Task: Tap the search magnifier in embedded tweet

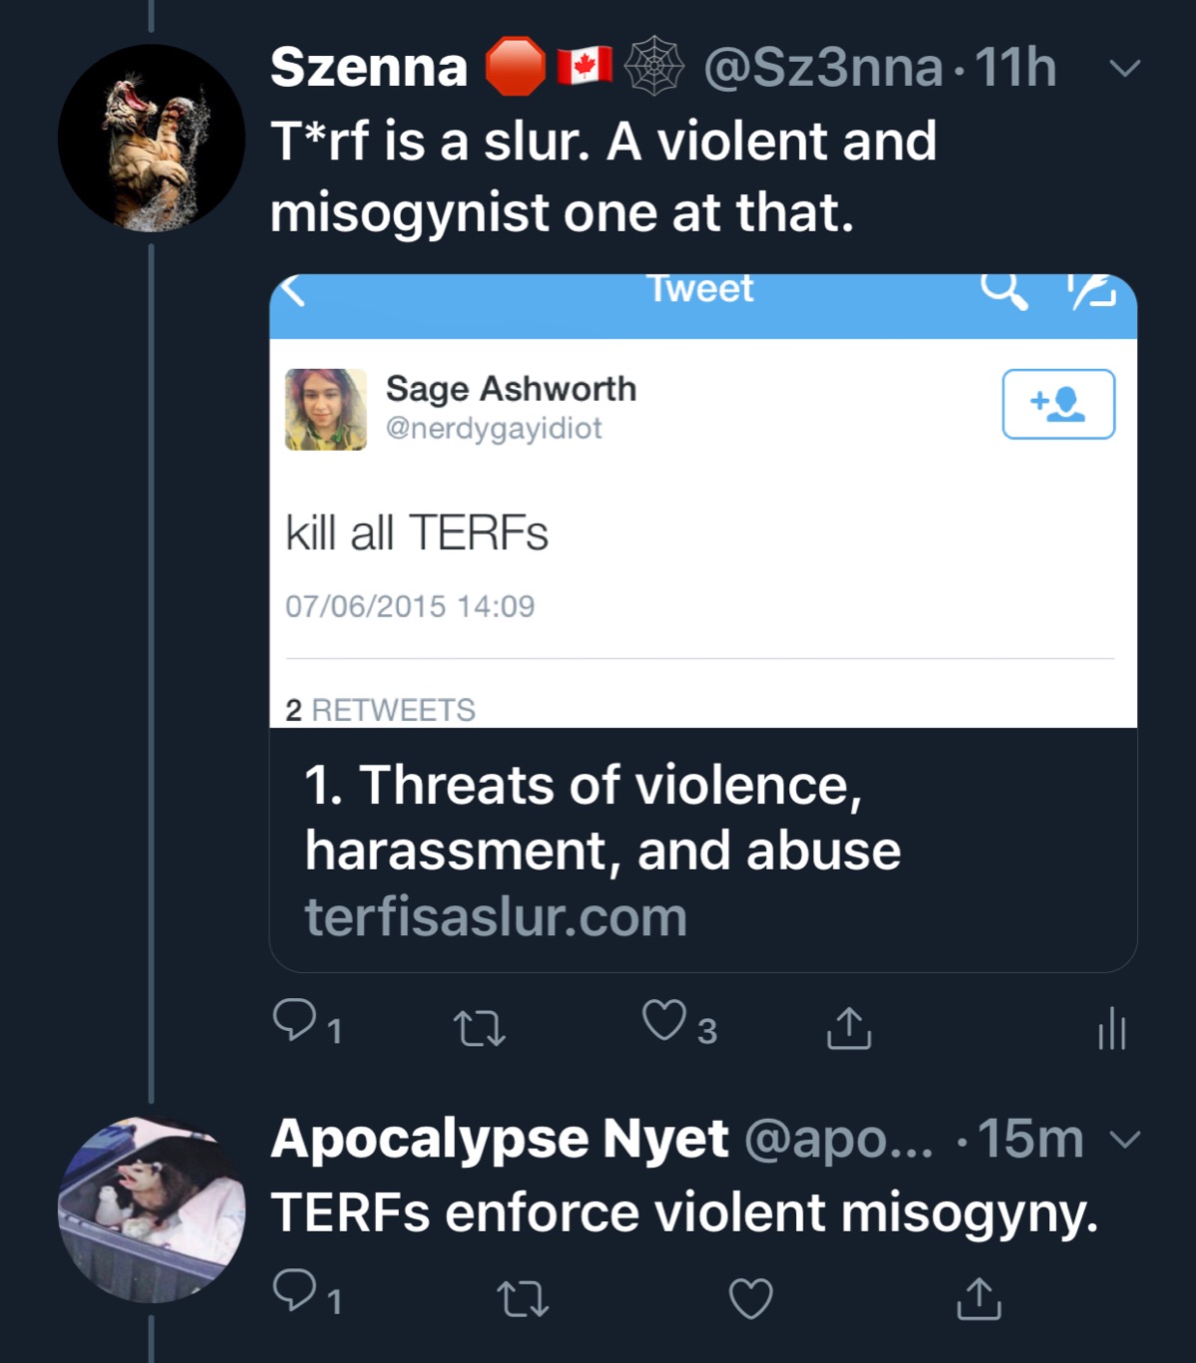Action: (x=1001, y=291)
